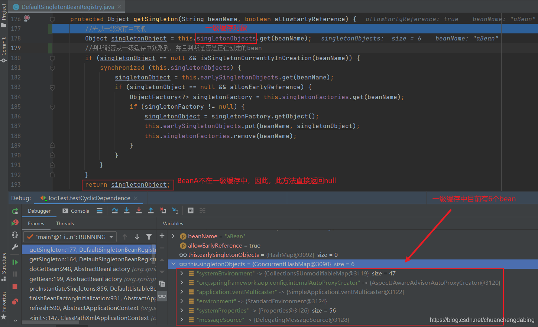The height and width of the screenshot is (327, 538).
Task: Click the Trace Current Stream Chain icon
Action: click(x=202, y=211)
